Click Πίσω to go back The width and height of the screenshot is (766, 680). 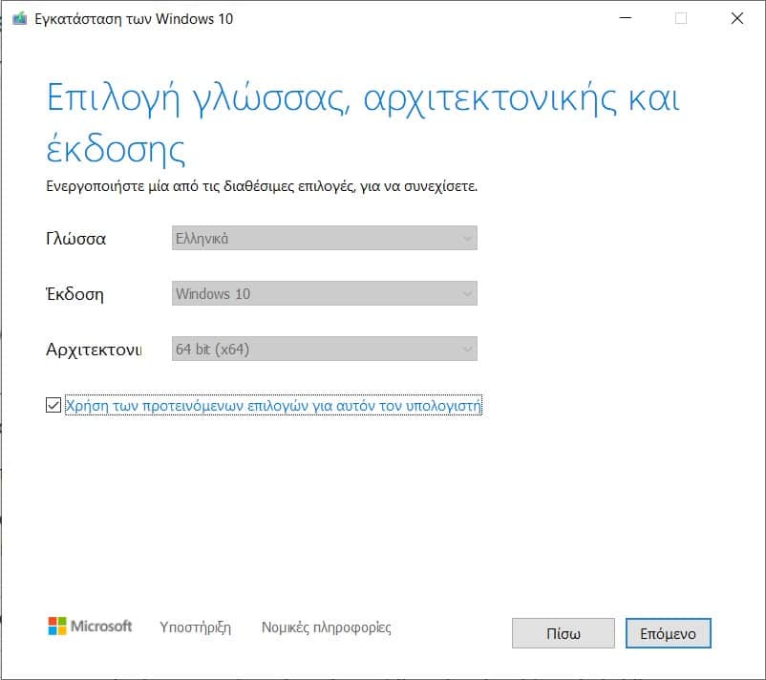pos(563,632)
